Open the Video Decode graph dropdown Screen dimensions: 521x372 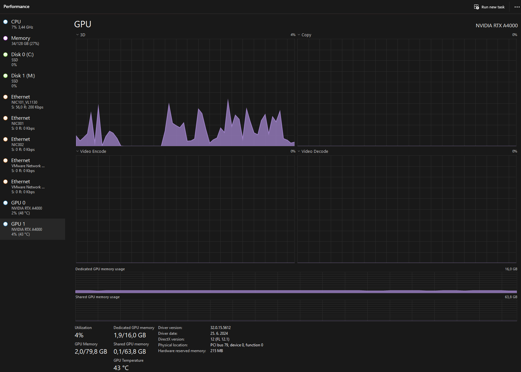[299, 151]
